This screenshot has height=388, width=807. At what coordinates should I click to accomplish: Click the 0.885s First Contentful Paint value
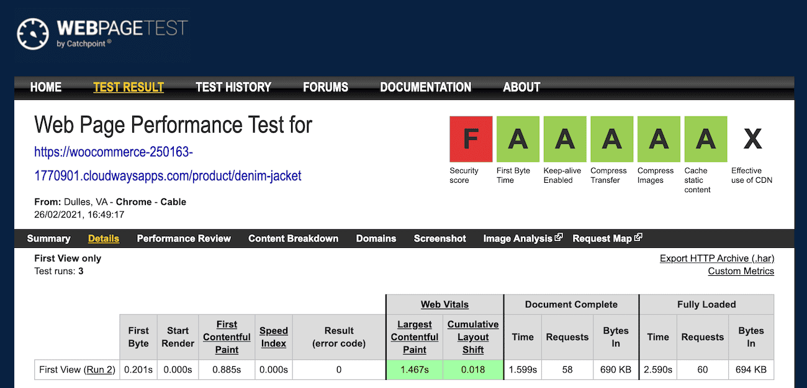[227, 370]
